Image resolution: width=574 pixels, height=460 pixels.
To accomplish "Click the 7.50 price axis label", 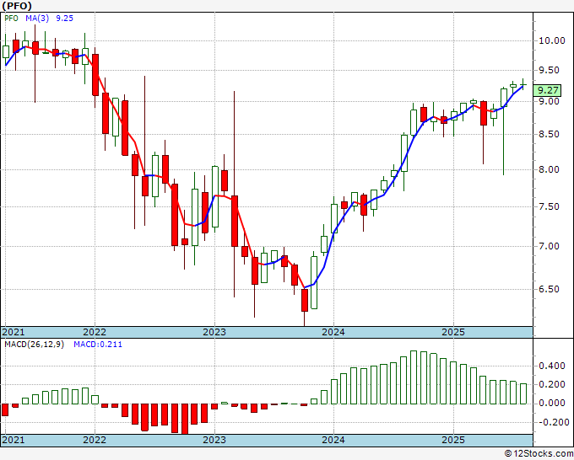I will click(549, 206).
